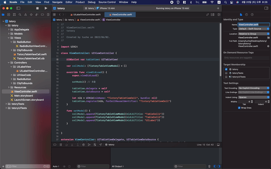
Task: Open the Symbol navigator
Action: coord(14,15)
